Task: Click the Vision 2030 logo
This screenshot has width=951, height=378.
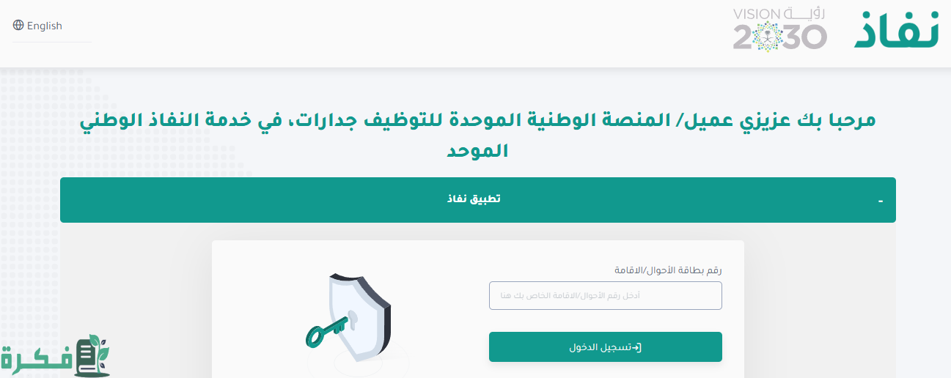Action: coord(780,29)
